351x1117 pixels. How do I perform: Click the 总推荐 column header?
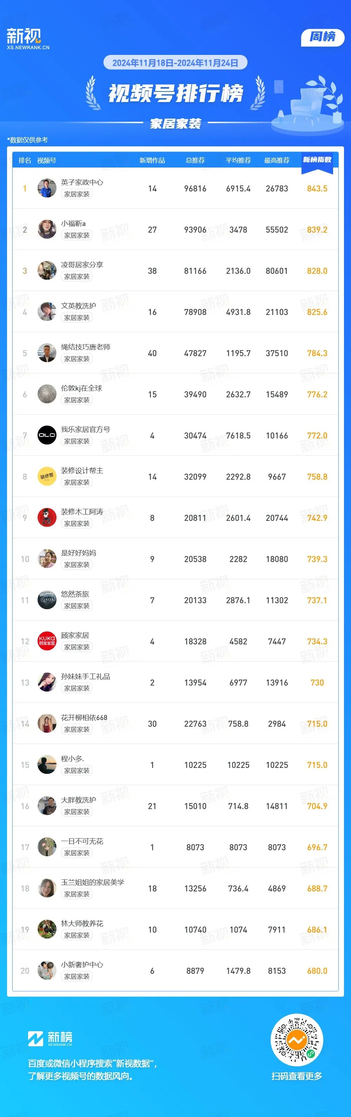[196, 160]
